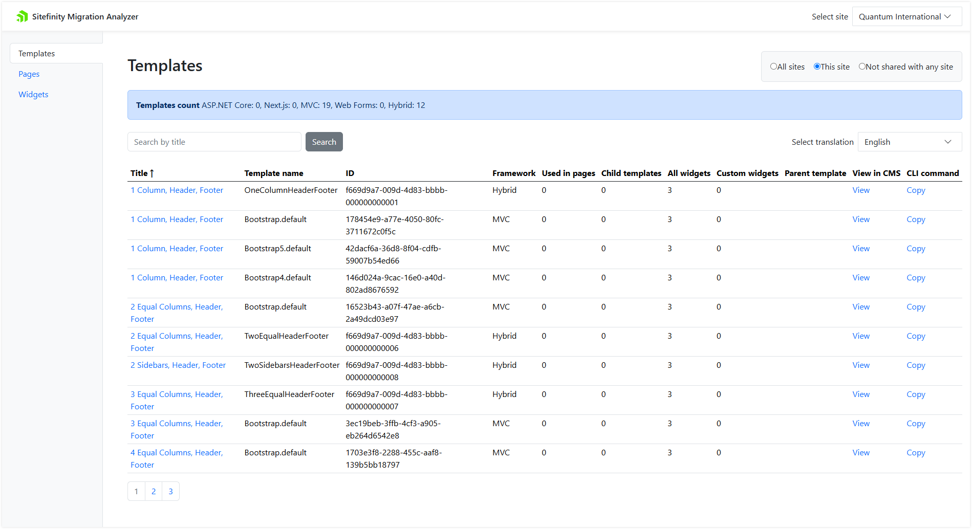Choose Not shared with any site option
The width and height of the screenshot is (972, 529).
pos(862,67)
